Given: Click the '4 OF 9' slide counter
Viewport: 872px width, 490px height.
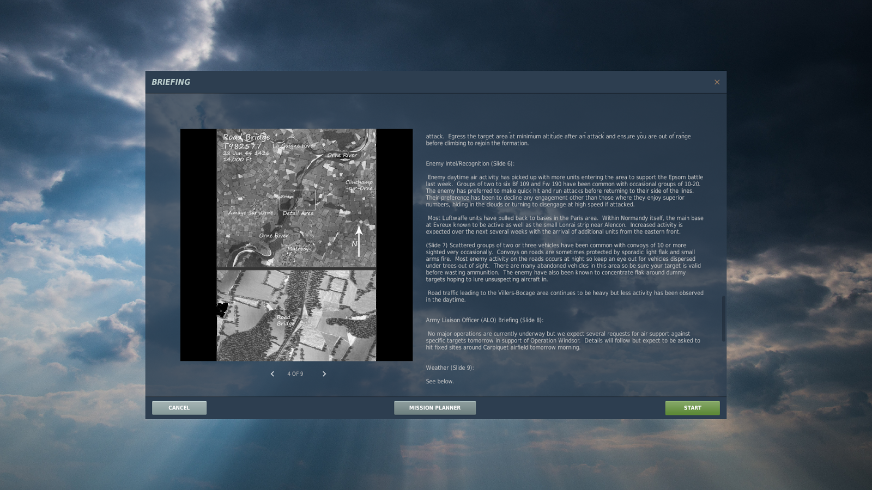Looking at the screenshot, I should tap(295, 374).
